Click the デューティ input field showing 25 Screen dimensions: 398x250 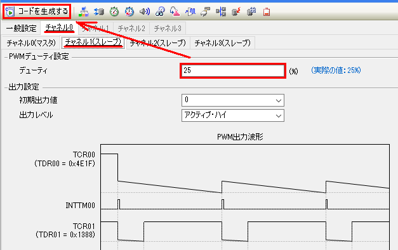pos(233,71)
